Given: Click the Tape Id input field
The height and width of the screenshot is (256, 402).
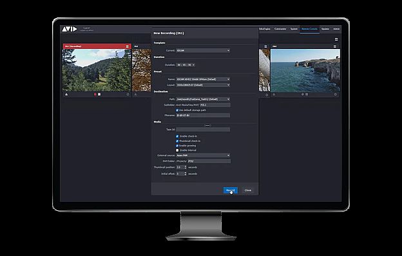Looking at the screenshot, I should [203, 130].
